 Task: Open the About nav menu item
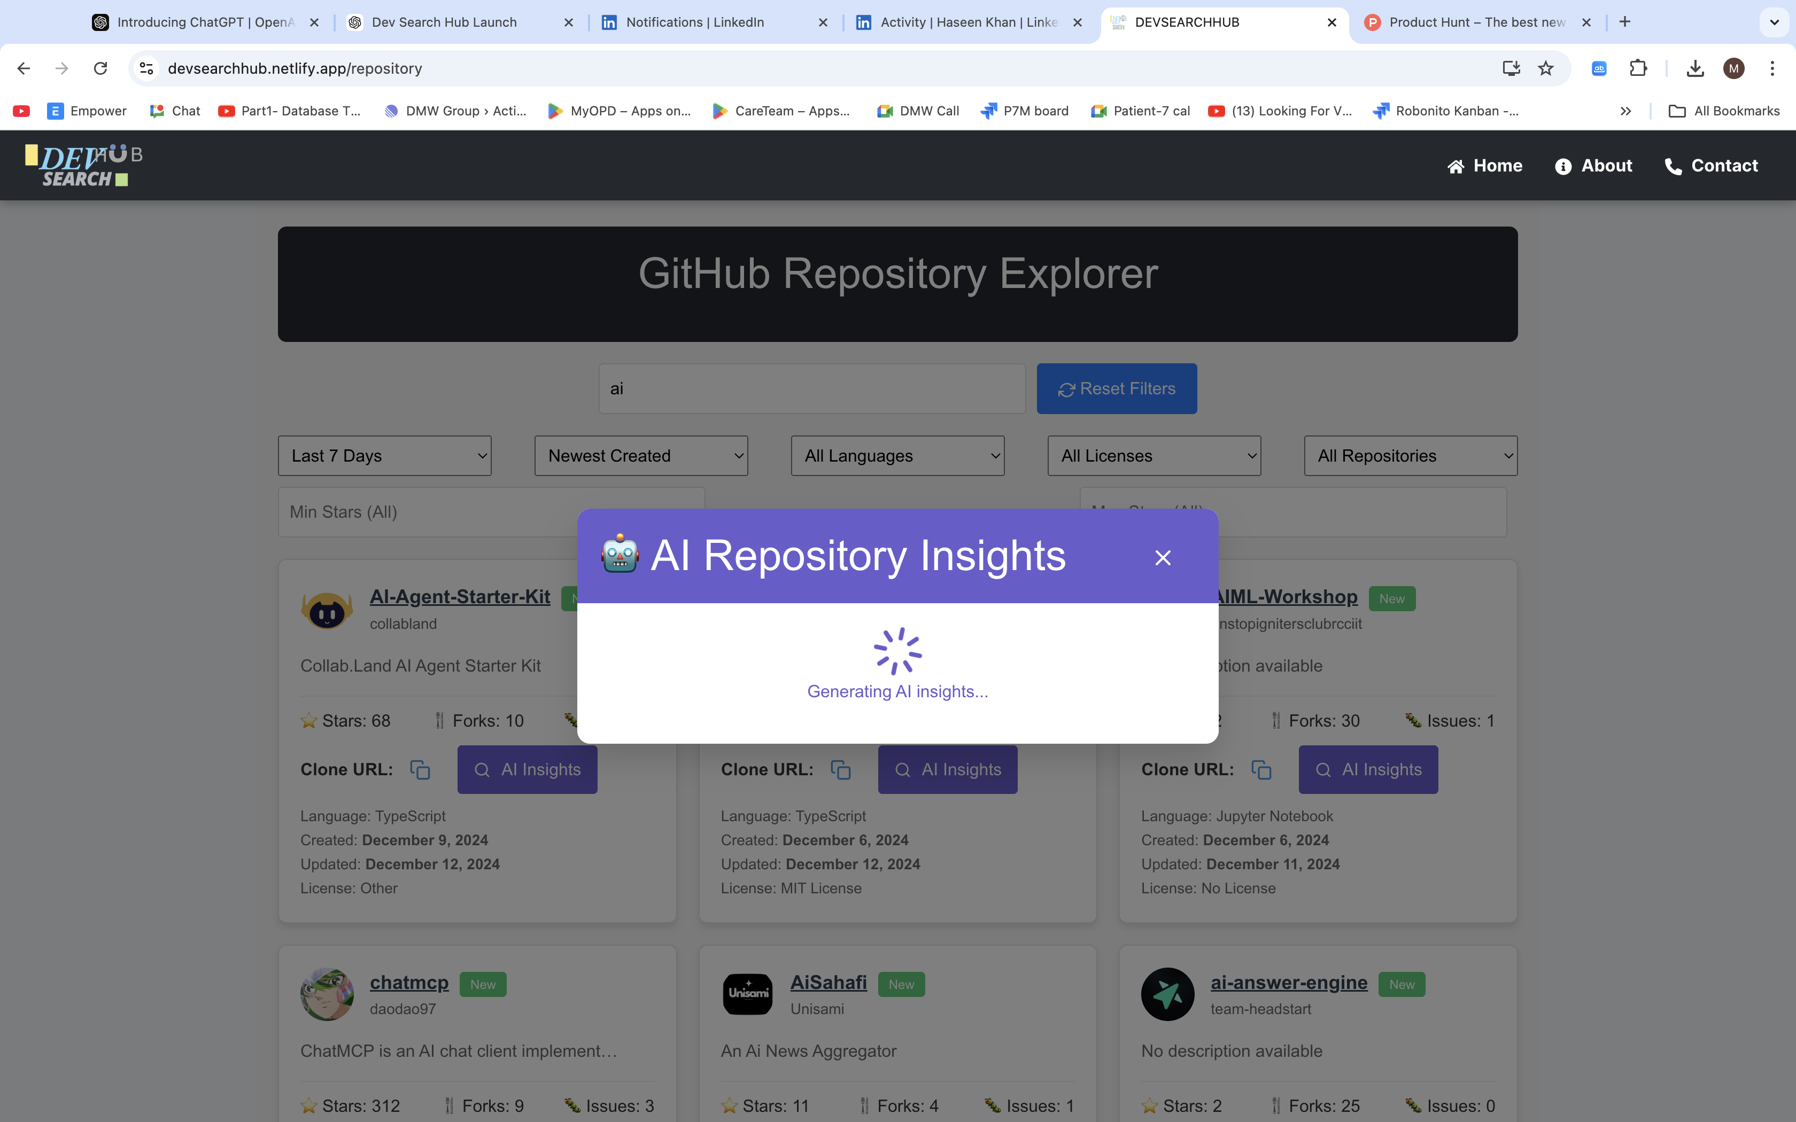point(1593,166)
